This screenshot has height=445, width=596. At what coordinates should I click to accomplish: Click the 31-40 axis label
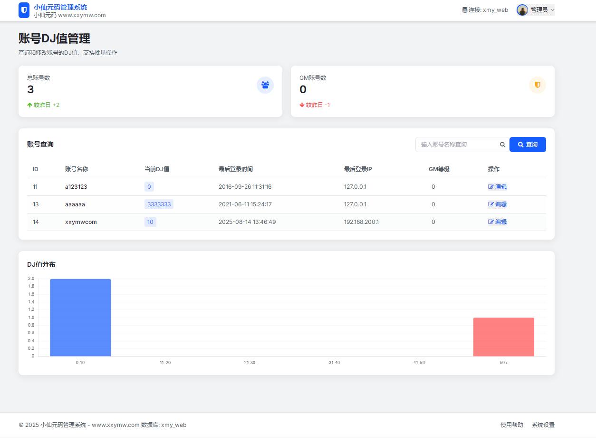[334, 363]
